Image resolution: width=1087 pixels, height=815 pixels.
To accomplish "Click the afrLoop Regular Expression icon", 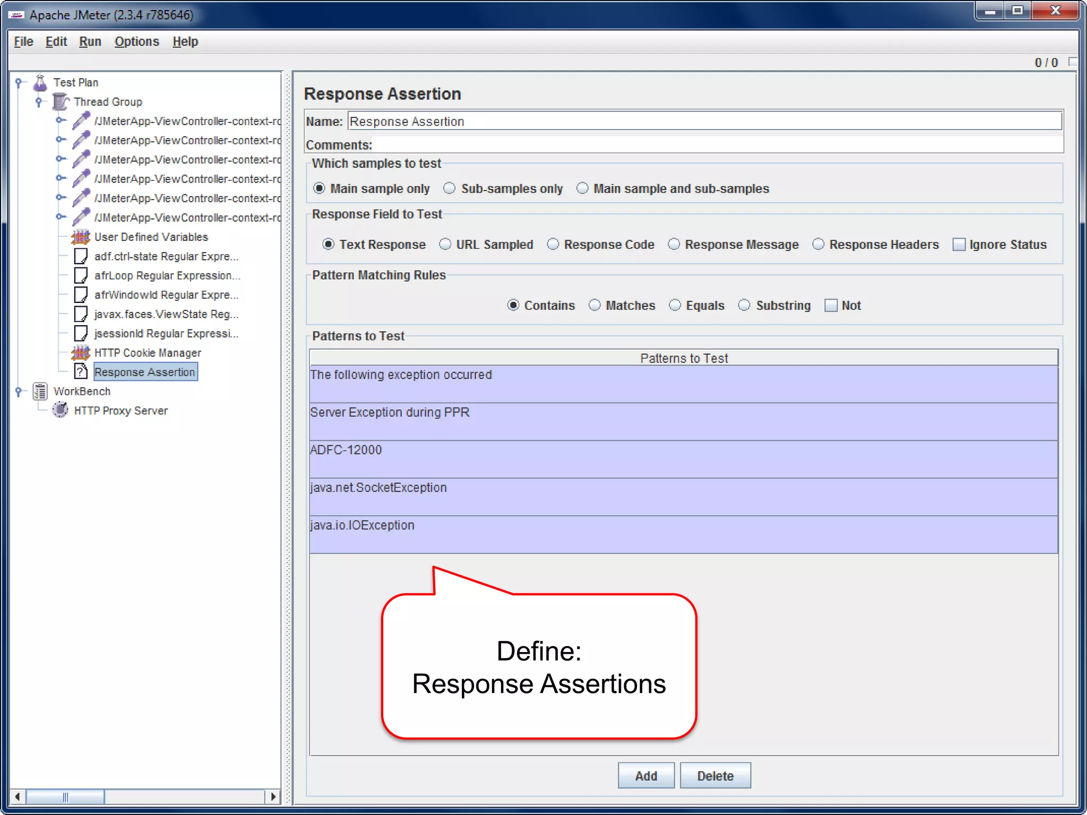I will 81,275.
